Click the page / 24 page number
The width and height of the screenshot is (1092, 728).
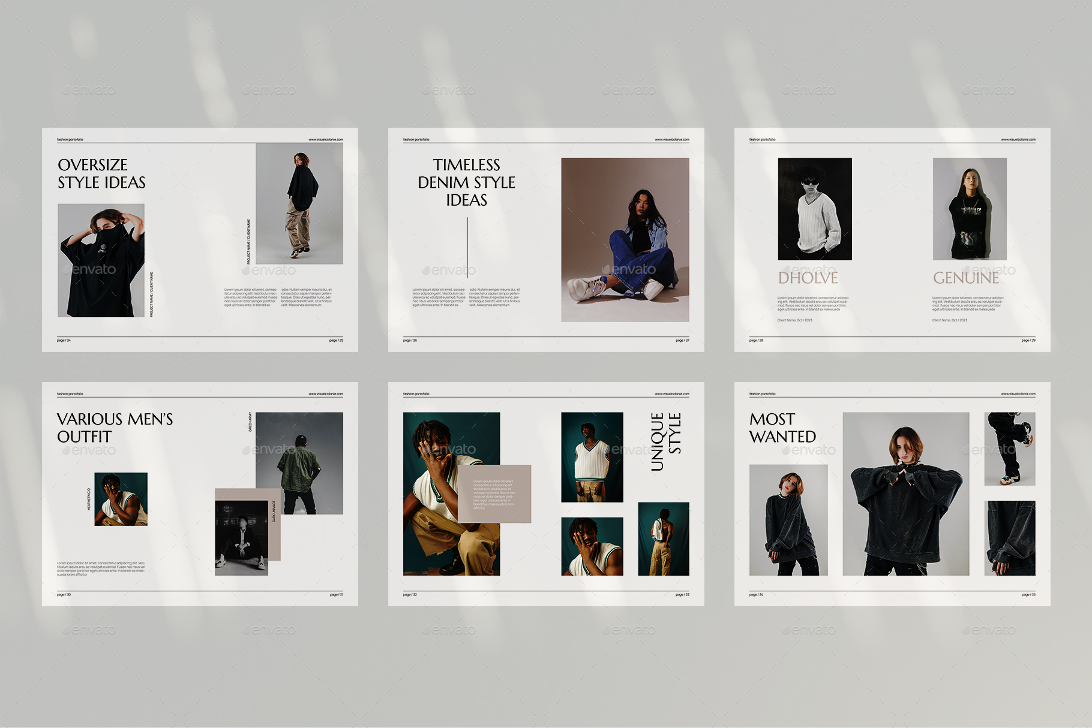click(x=63, y=339)
